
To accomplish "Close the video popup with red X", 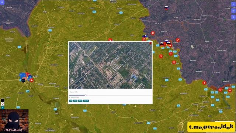I will (x=150, y=43).
